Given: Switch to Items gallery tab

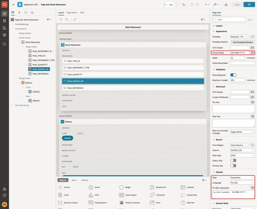Looking at the screenshot, I should coord(74,180).
